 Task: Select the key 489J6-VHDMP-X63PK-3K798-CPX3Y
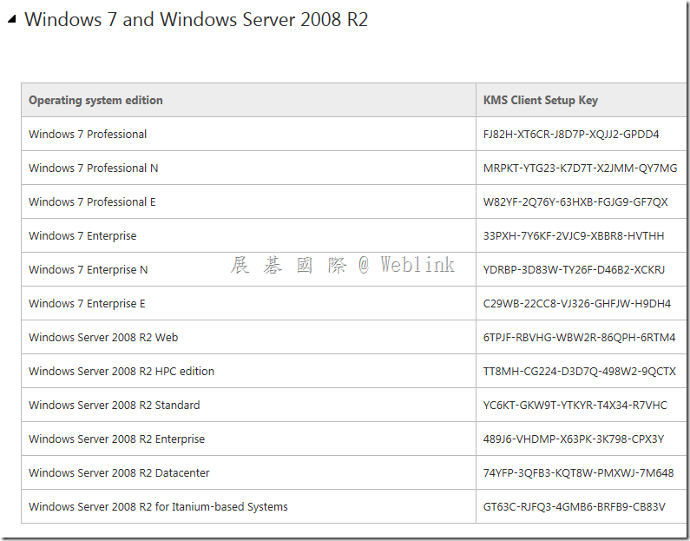574,439
